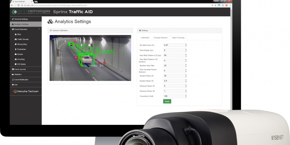
Task: Close the SprinxTrafficAID browser tab
Action: click(32, 2)
